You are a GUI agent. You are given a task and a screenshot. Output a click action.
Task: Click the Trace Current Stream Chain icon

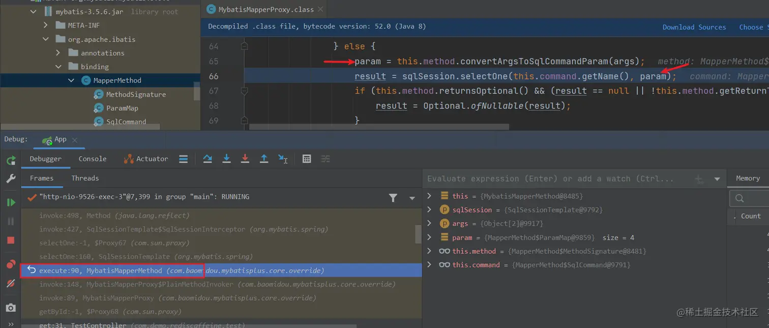(326, 159)
